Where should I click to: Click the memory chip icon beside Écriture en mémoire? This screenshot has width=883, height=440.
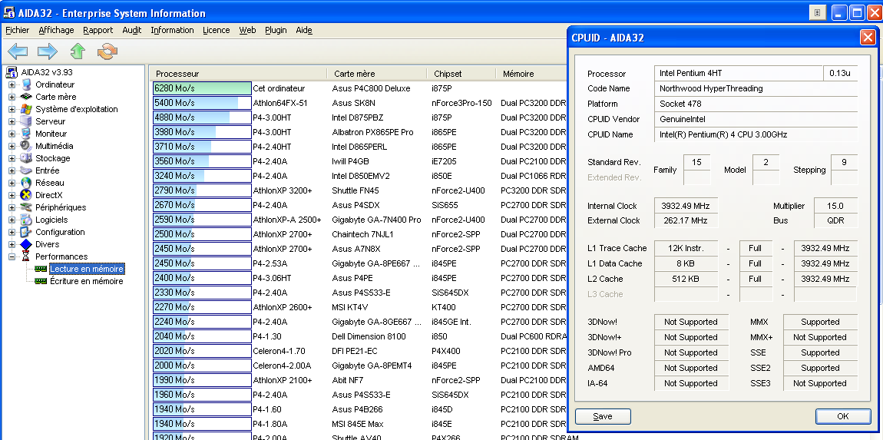pyautogui.click(x=41, y=281)
